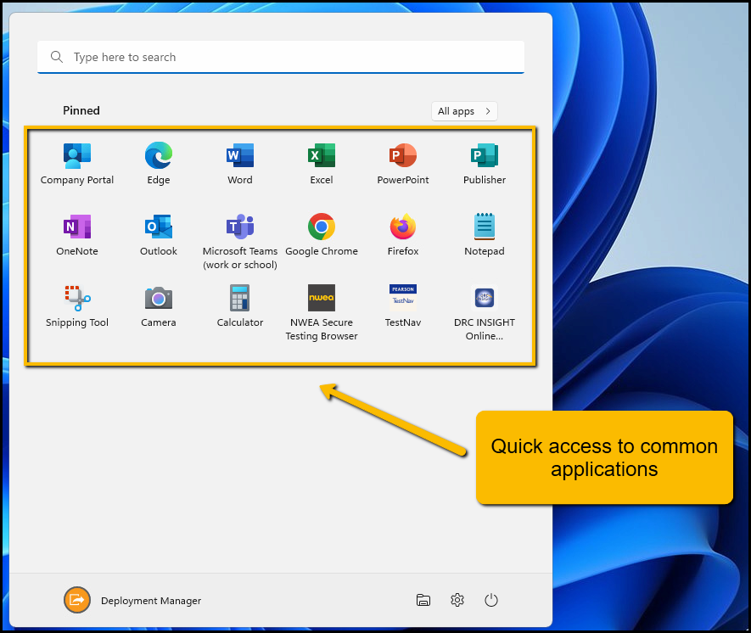The width and height of the screenshot is (751, 633).
Task: Open File Explorer from Start footer
Action: [423, 600]
